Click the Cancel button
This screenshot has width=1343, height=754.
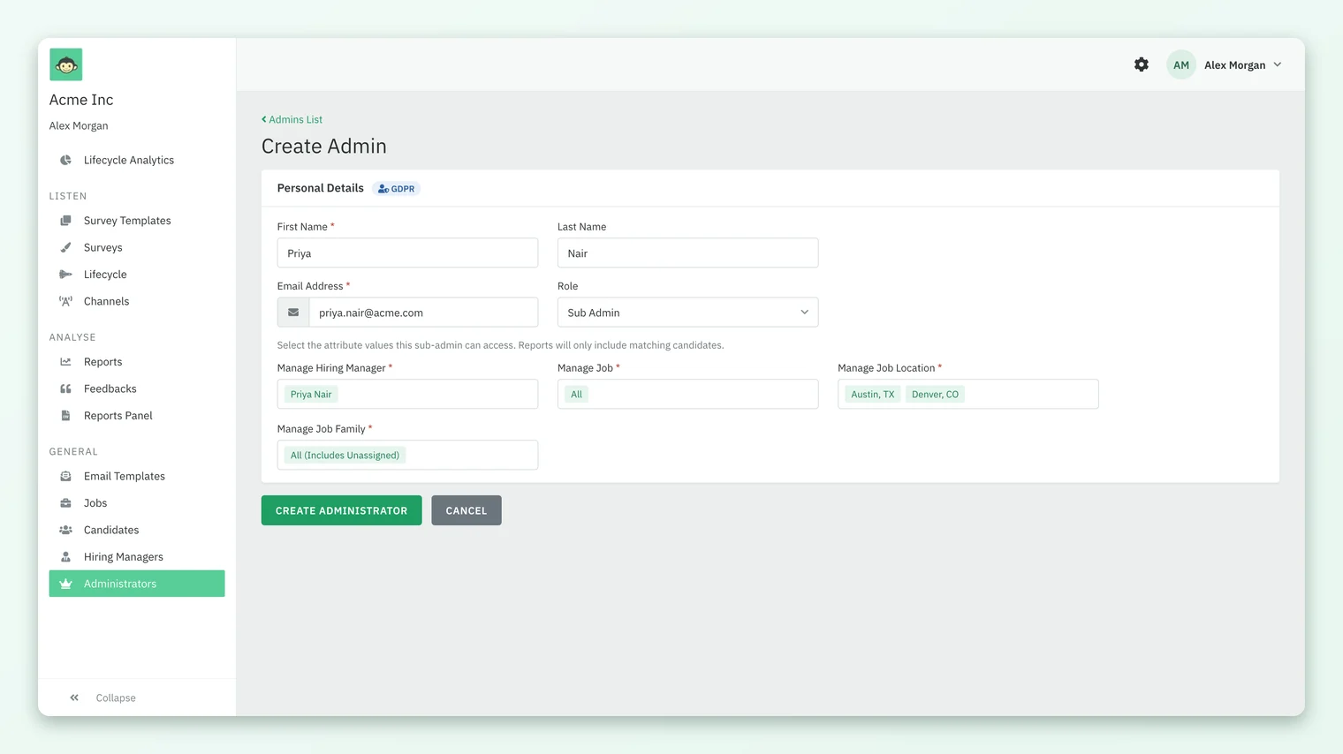[x=467, y=510]
